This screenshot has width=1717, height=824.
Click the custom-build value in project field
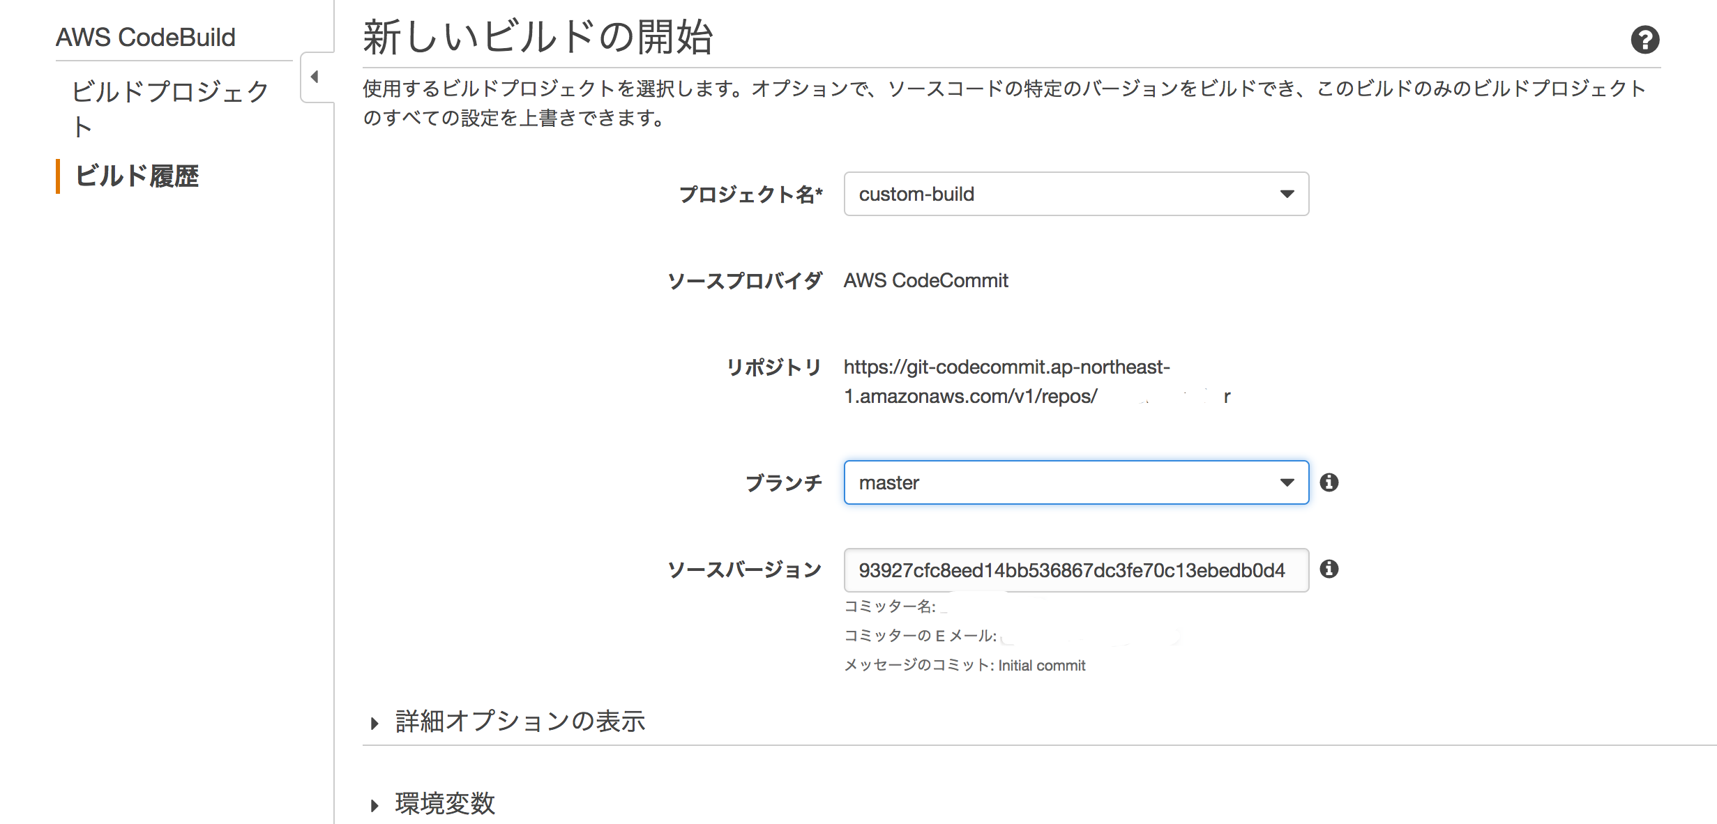[918, 194]
